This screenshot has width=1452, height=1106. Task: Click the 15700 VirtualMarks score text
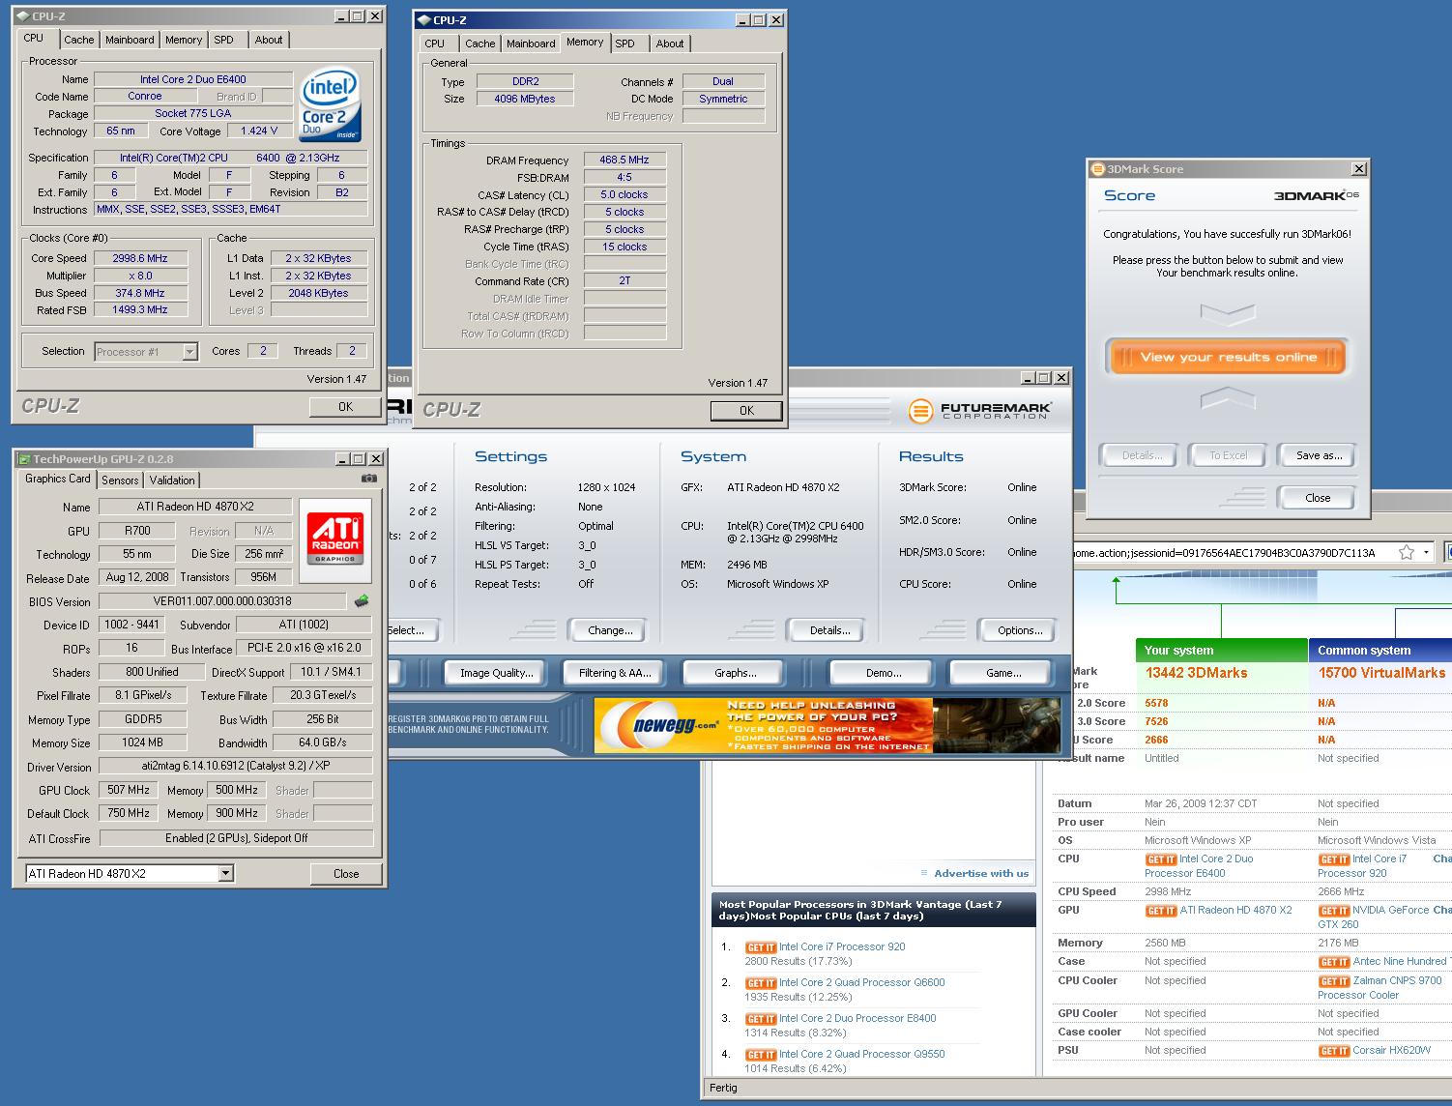pyautogui.click(x=1381, y=673)
